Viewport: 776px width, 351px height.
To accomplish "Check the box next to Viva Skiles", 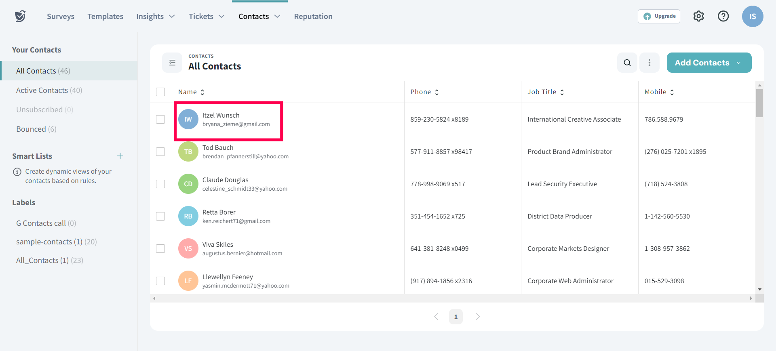I will (160, 248).
